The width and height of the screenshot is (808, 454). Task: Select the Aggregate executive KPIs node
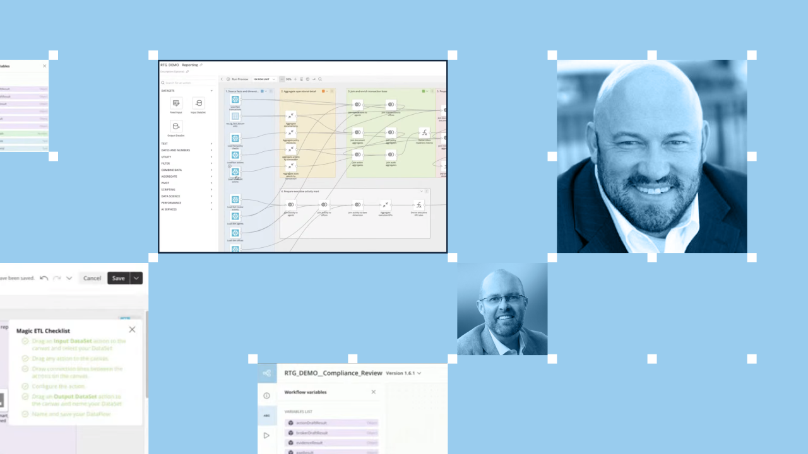pos(385,205)
